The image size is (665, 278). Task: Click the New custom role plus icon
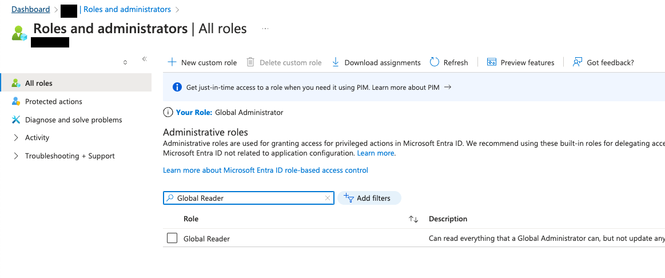172,62
